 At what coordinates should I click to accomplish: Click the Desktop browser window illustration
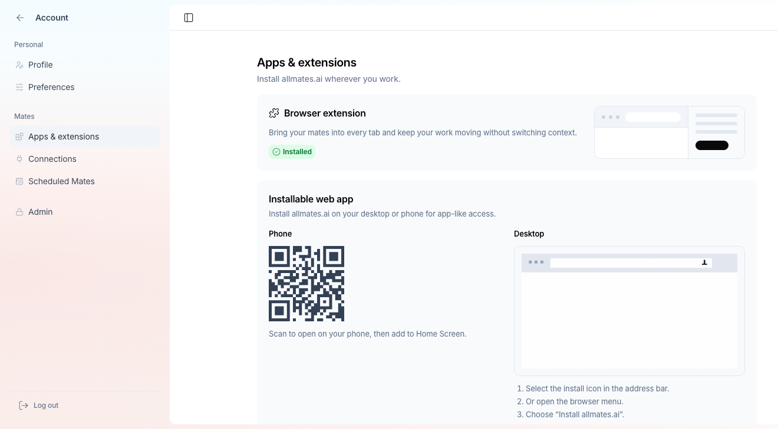coord(629,311)
